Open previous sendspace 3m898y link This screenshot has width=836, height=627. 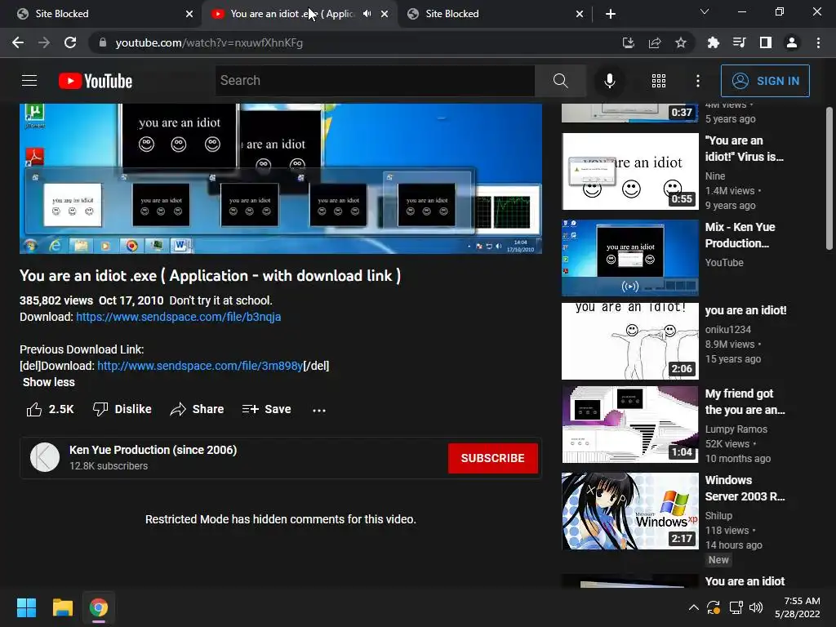199,366
